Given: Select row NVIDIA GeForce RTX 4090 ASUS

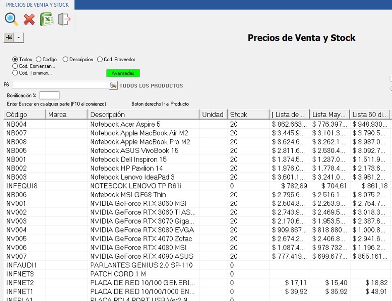Looking at the screenshot, I should 197,256.
